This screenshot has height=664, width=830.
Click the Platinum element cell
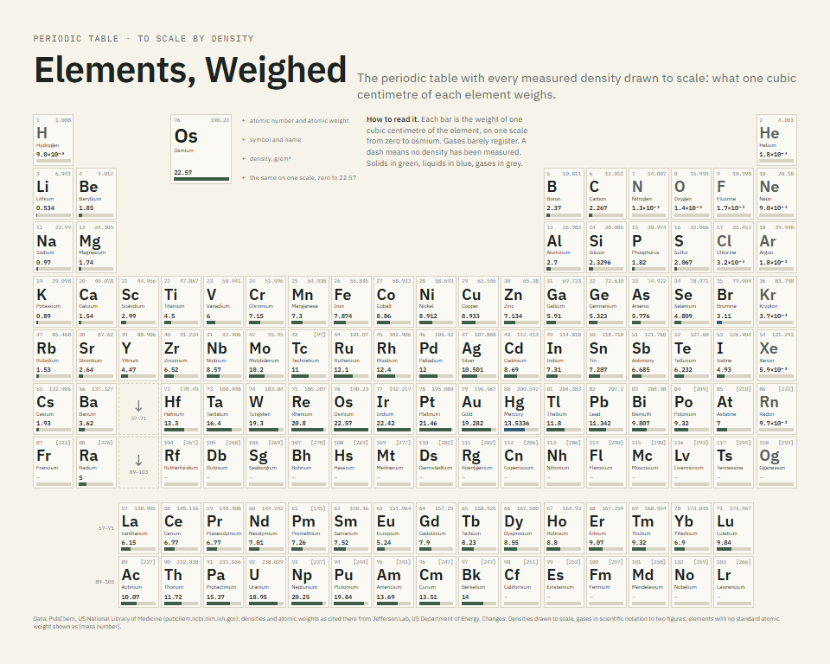pyautogui.click(x=437, y=409)
